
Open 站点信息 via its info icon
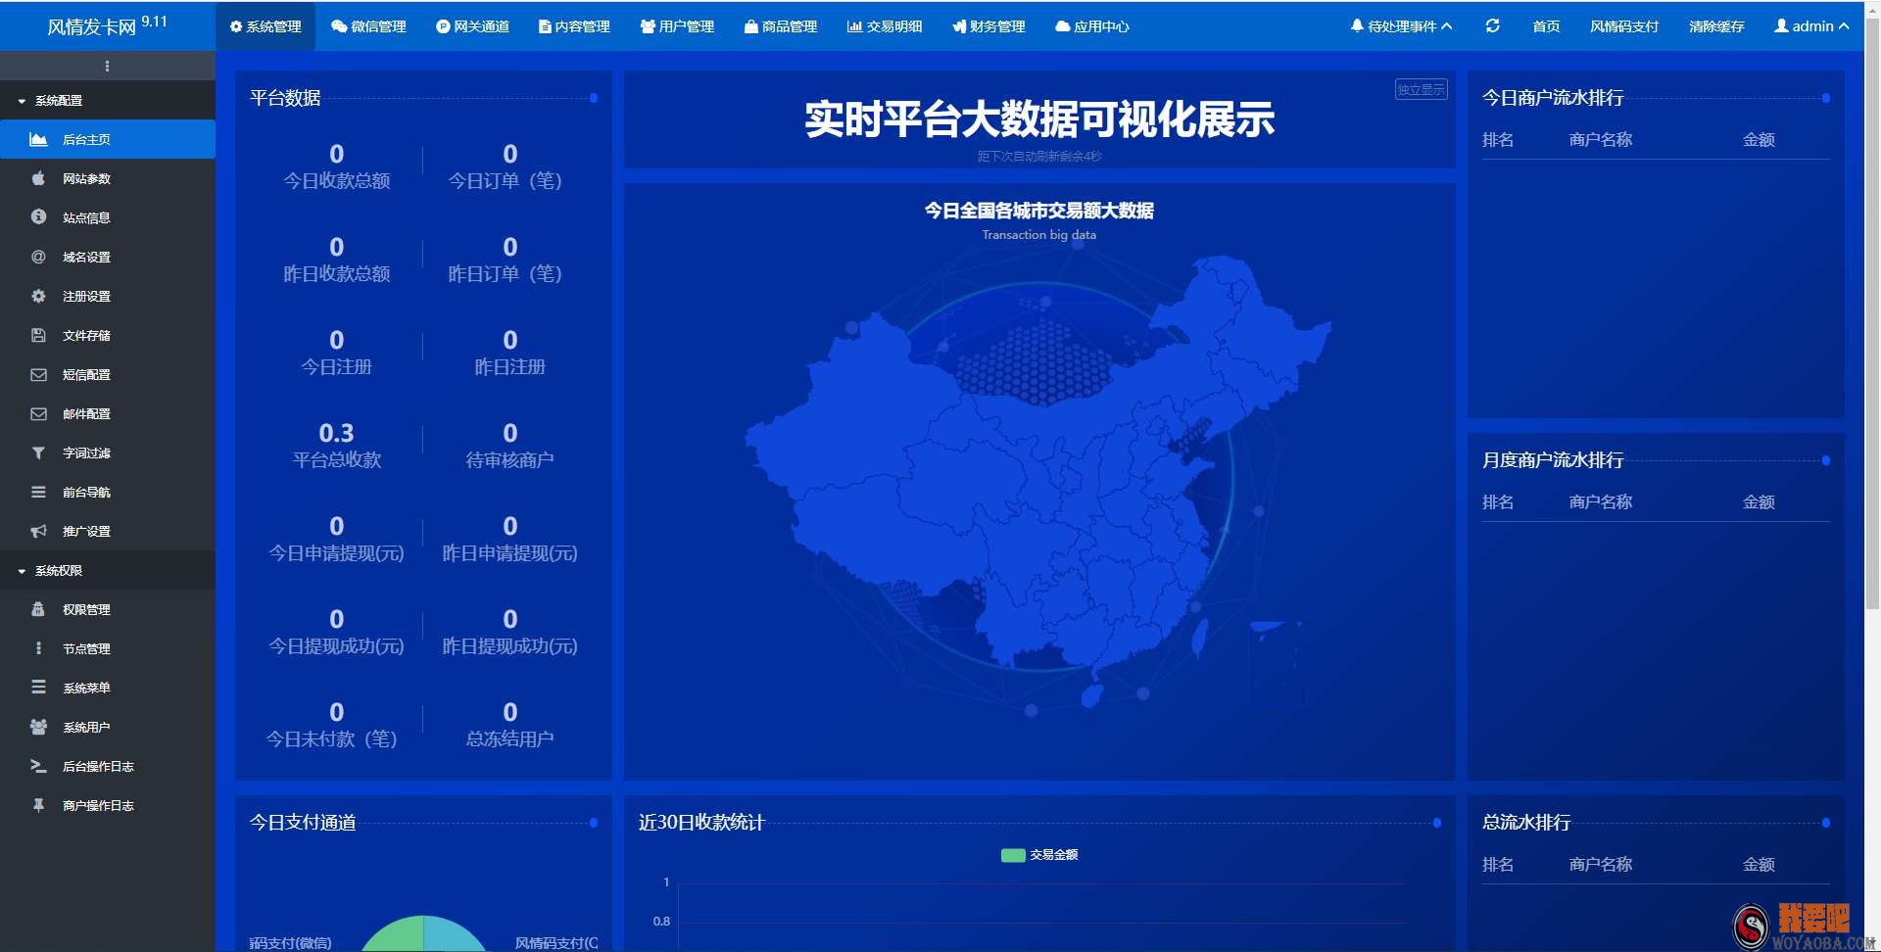[37, 217]
